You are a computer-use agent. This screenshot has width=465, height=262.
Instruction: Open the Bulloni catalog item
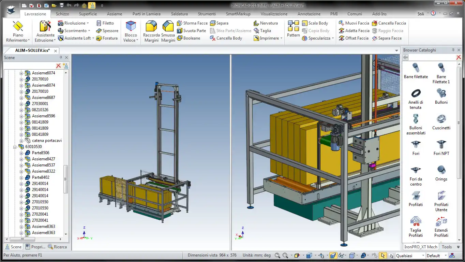tap(441, 93)
